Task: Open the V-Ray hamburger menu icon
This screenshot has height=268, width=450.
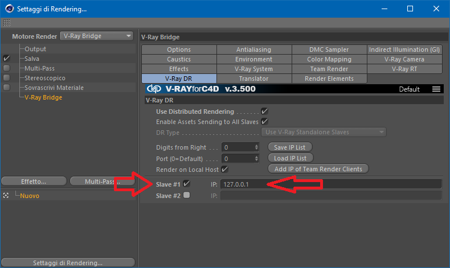Action: coord(436,89)
